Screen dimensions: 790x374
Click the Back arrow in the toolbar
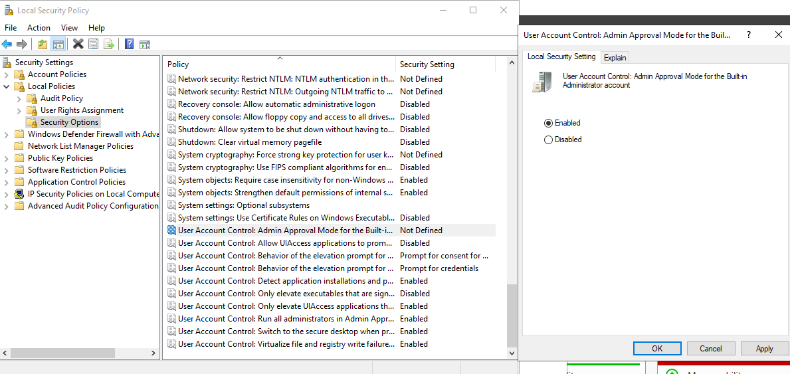(x=7, y=44)
